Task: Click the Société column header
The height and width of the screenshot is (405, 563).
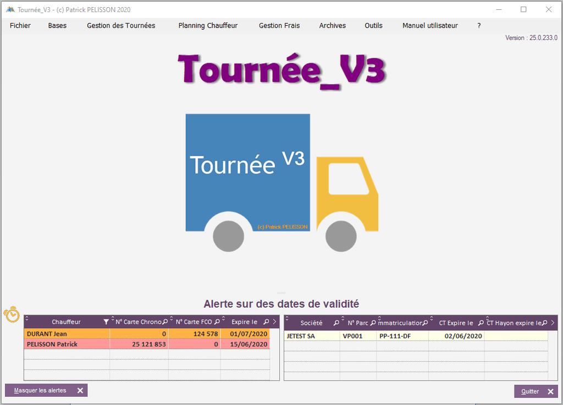Action: click(311, 323)
